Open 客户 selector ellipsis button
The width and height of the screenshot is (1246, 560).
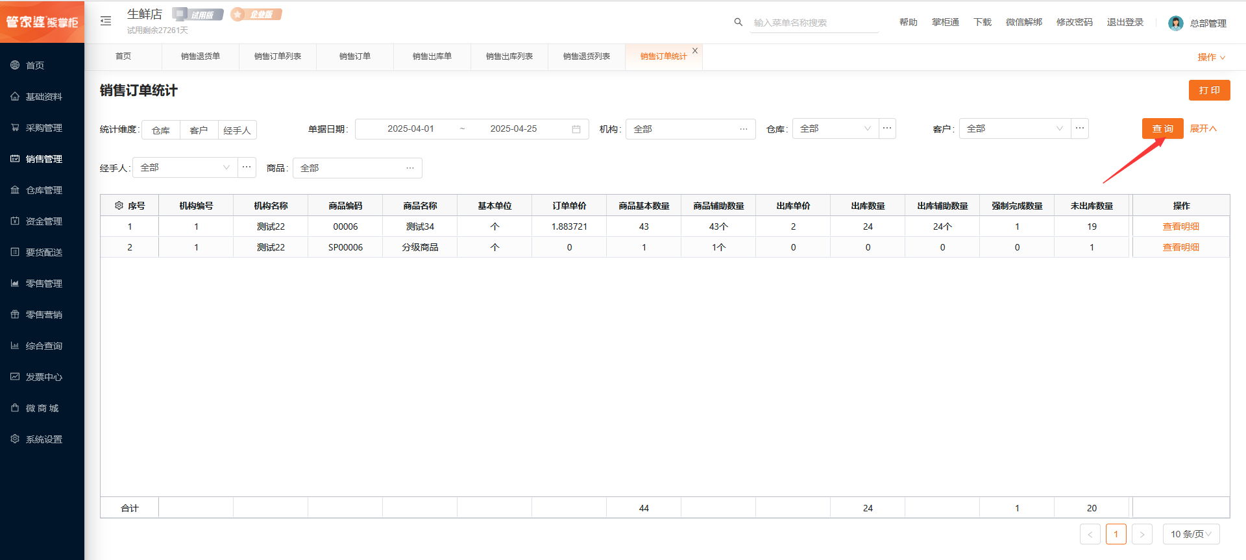pyautogui.click(x=1080, y=128)
